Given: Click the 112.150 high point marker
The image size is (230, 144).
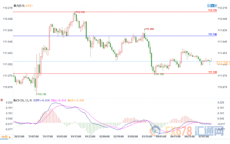Looking at the screenshot, I should coord(80,12).
